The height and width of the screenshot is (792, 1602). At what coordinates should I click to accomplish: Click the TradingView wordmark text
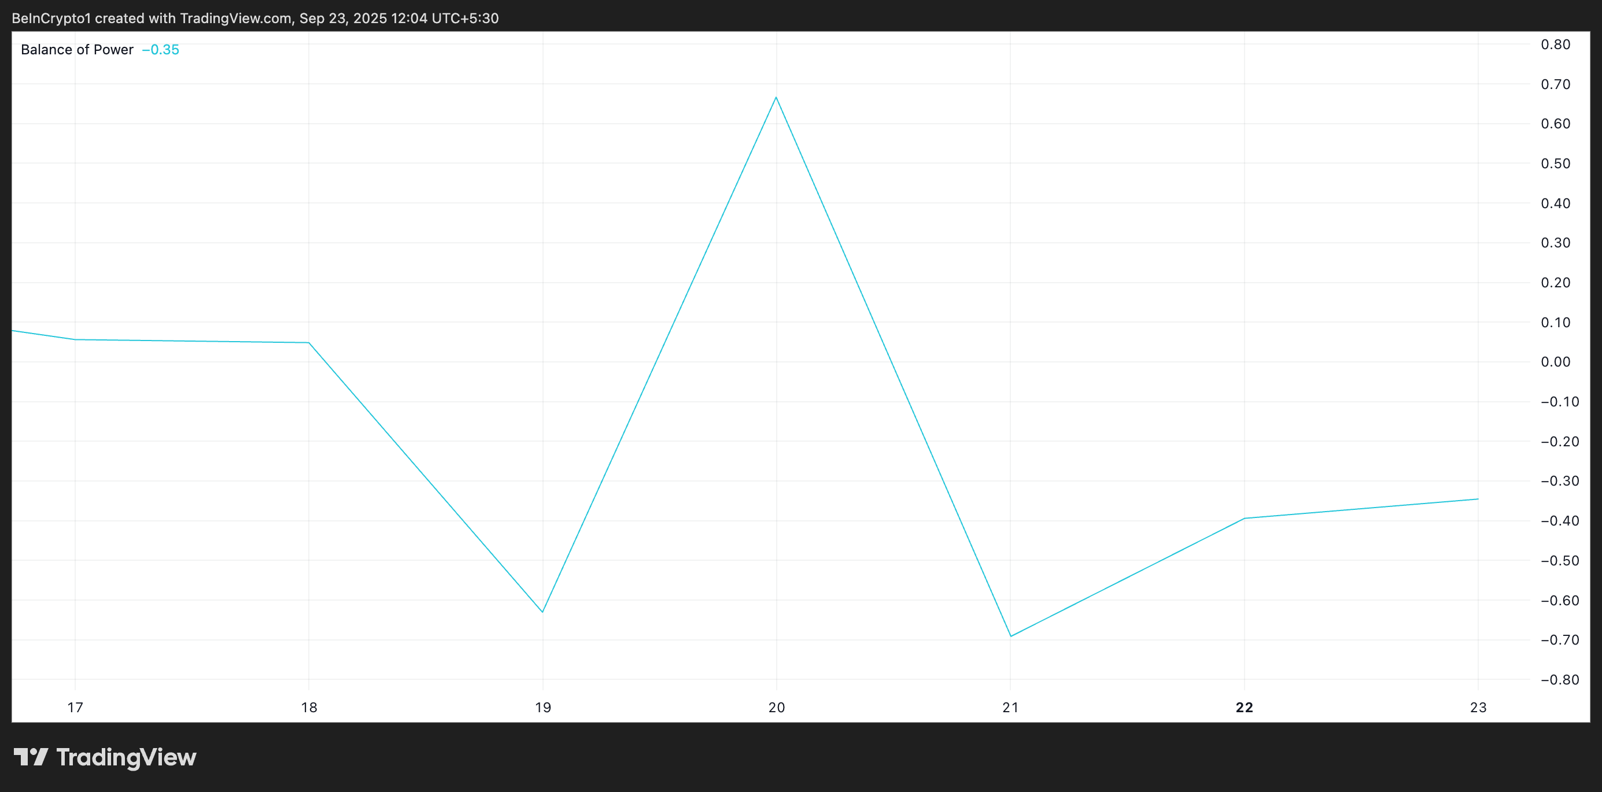(126, 757)
